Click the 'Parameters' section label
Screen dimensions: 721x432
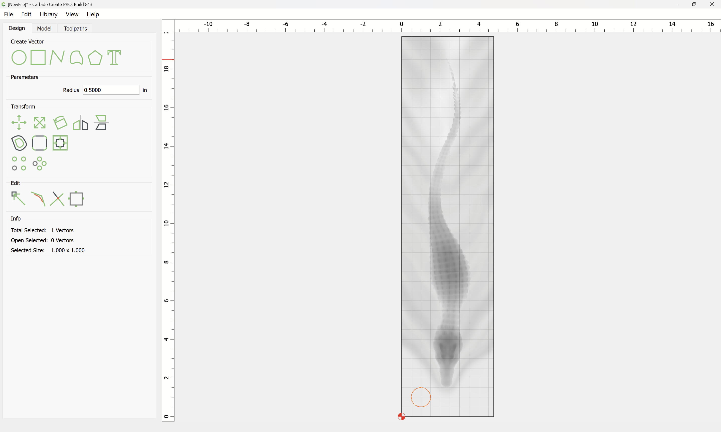25,77
